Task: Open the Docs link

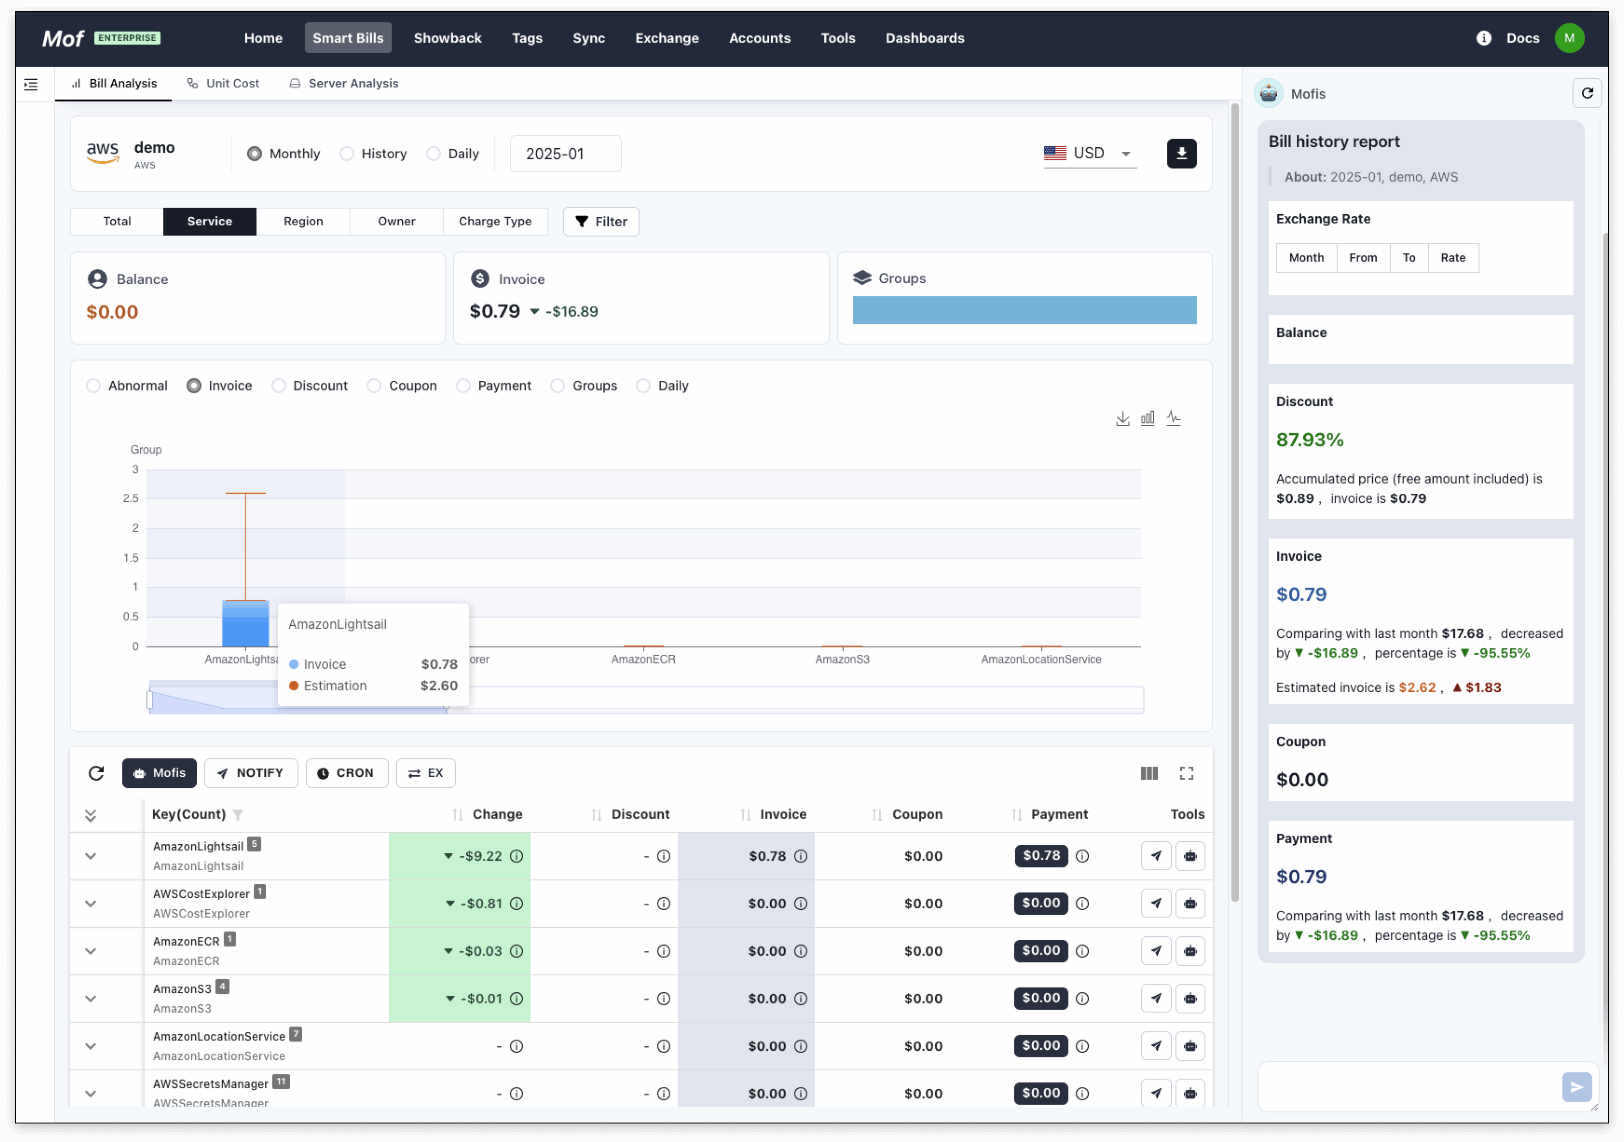Action: [x=1522, y=38]
